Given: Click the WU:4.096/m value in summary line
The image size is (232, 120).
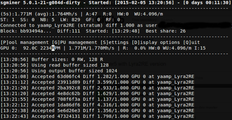Looking at the screenshot, I should [149, 14].
